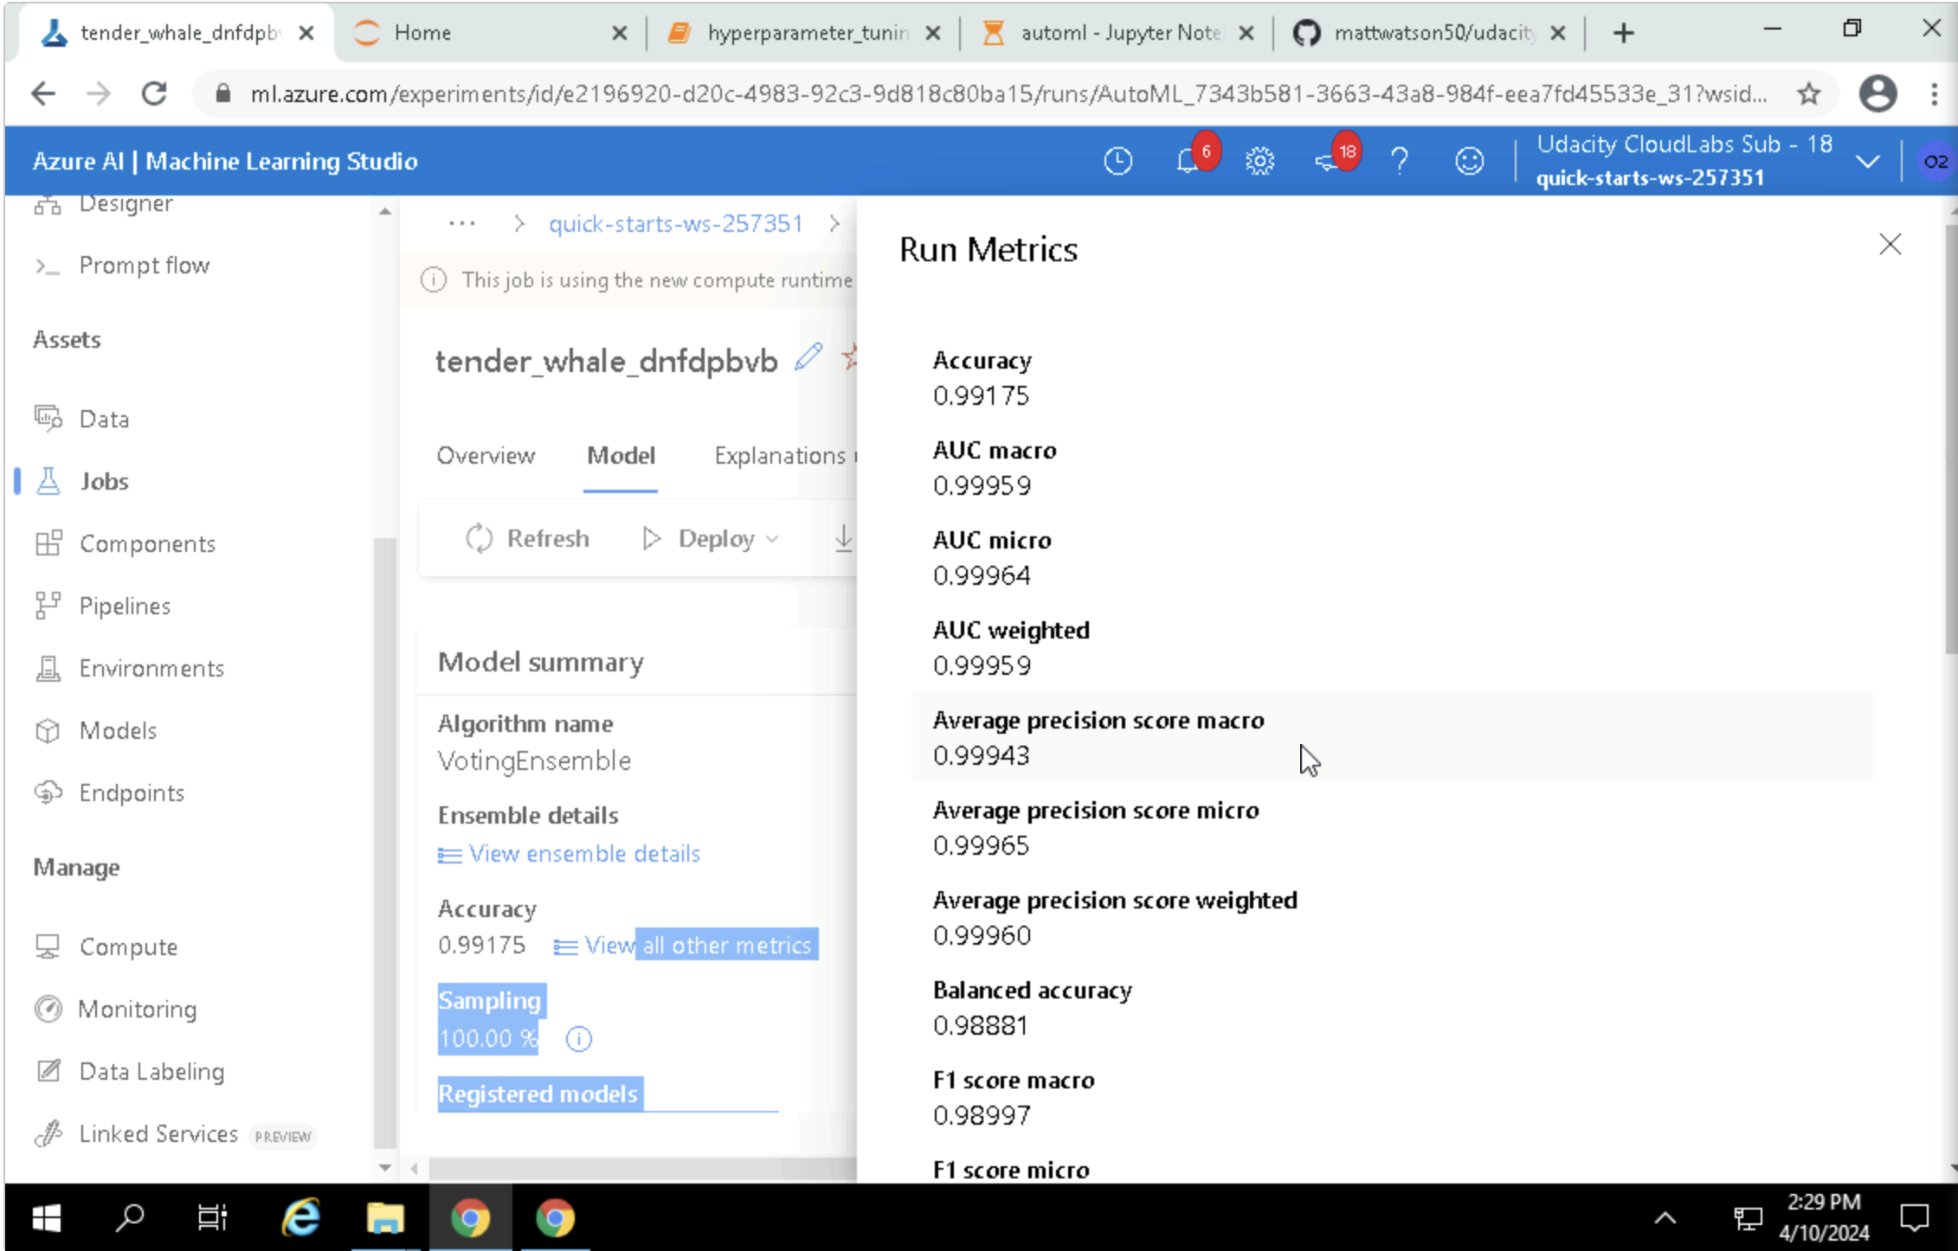Click the download arrow icon in toolbar
The height and width of the screenshot is (1251, 1958).
tap(843, 538)
